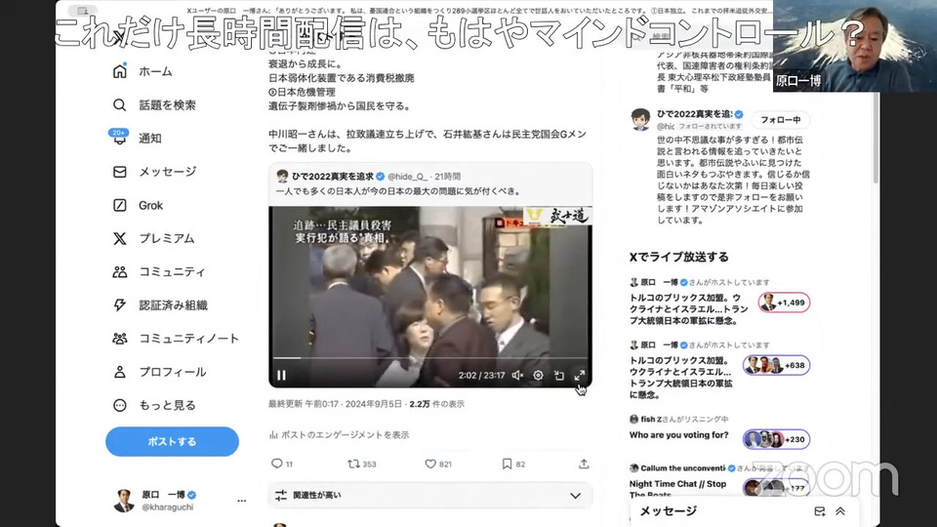937x527 pixels.
Task: Click the webcam thumbnail of 原口一博
Action: point(855,46)
